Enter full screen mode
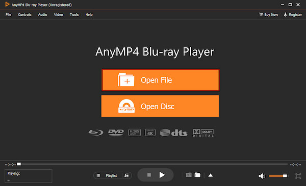This screenshot has height=186, width=306. pyautogui.click(x=298, y=176)
